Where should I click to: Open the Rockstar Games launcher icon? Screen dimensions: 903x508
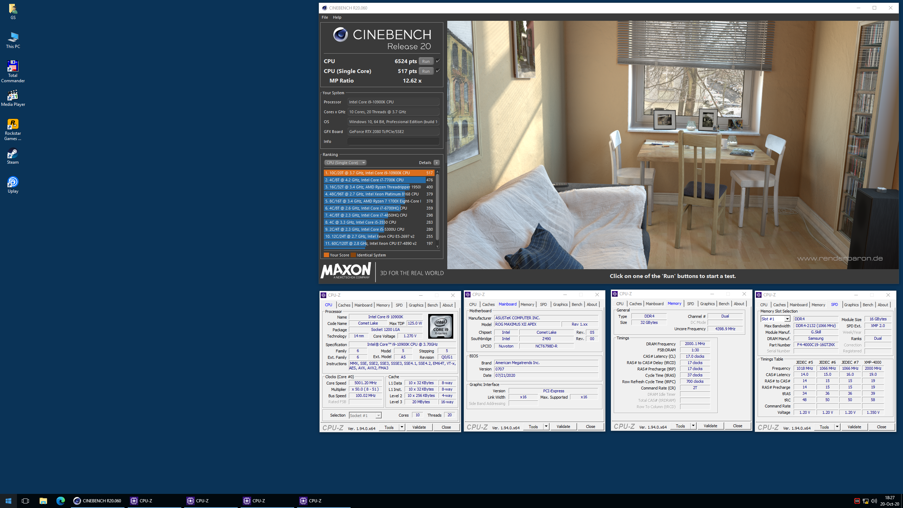click(x=13, y=129)
